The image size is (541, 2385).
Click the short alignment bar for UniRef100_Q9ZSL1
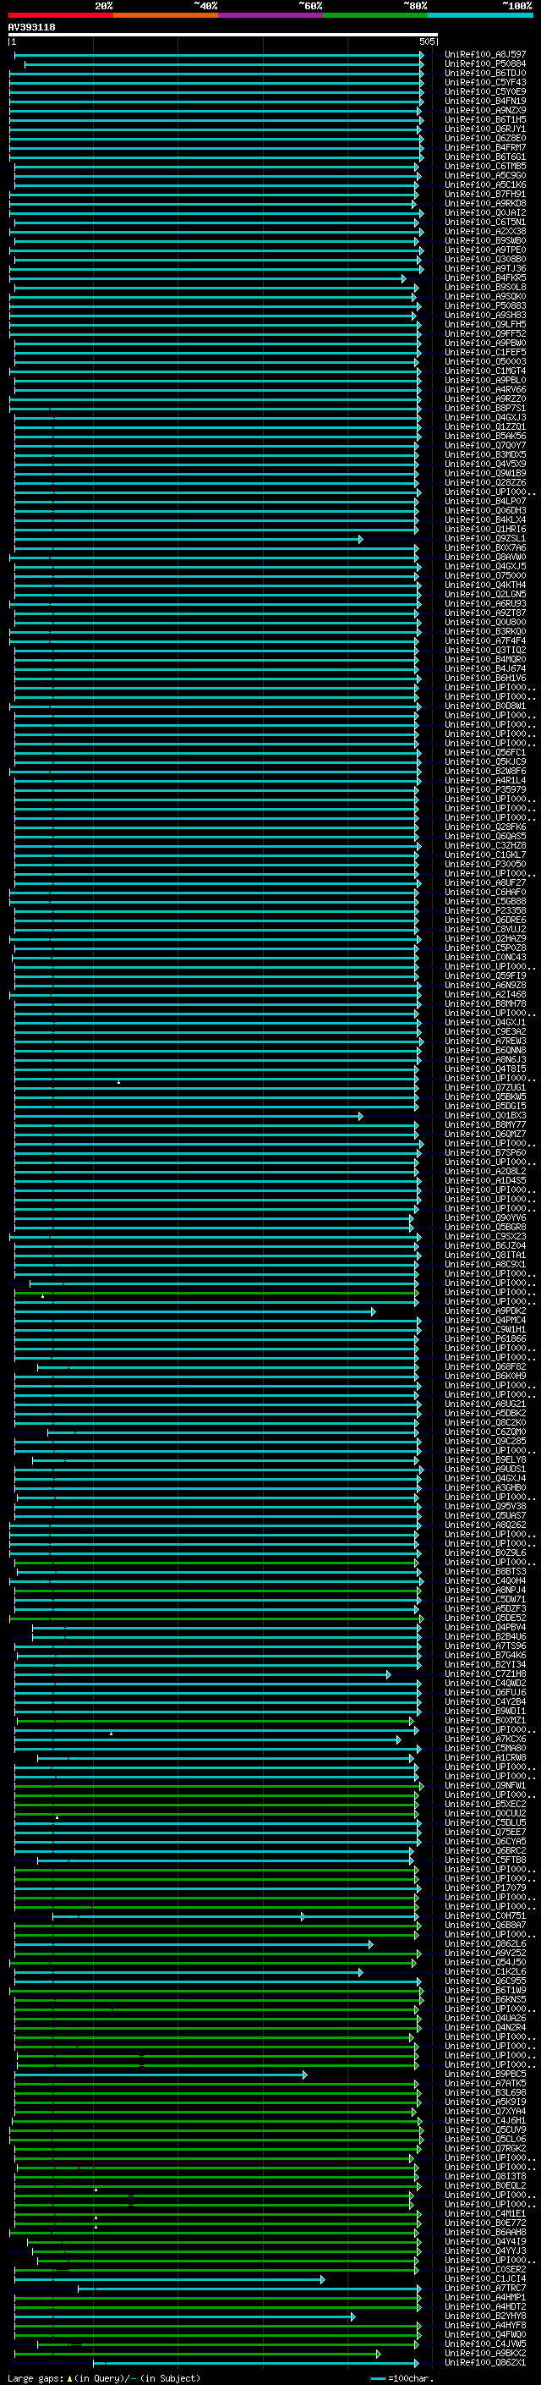pyautogui.click(x=189, y=539)
